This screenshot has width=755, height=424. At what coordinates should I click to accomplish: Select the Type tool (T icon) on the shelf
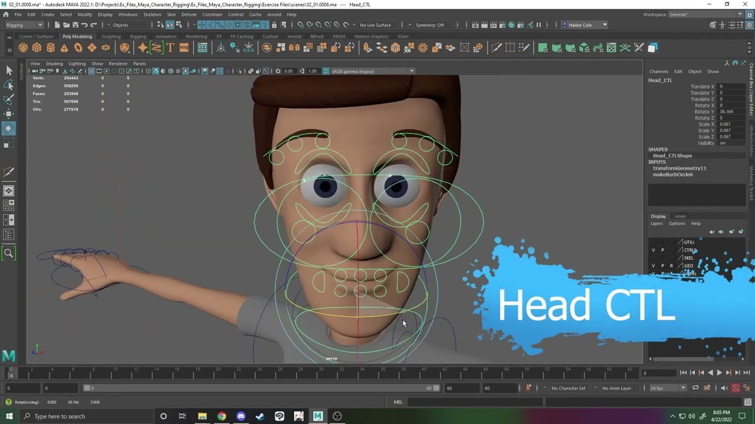(x=170, y=48)
